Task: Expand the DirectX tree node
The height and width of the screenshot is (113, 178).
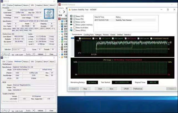Action: coord(59,42)
